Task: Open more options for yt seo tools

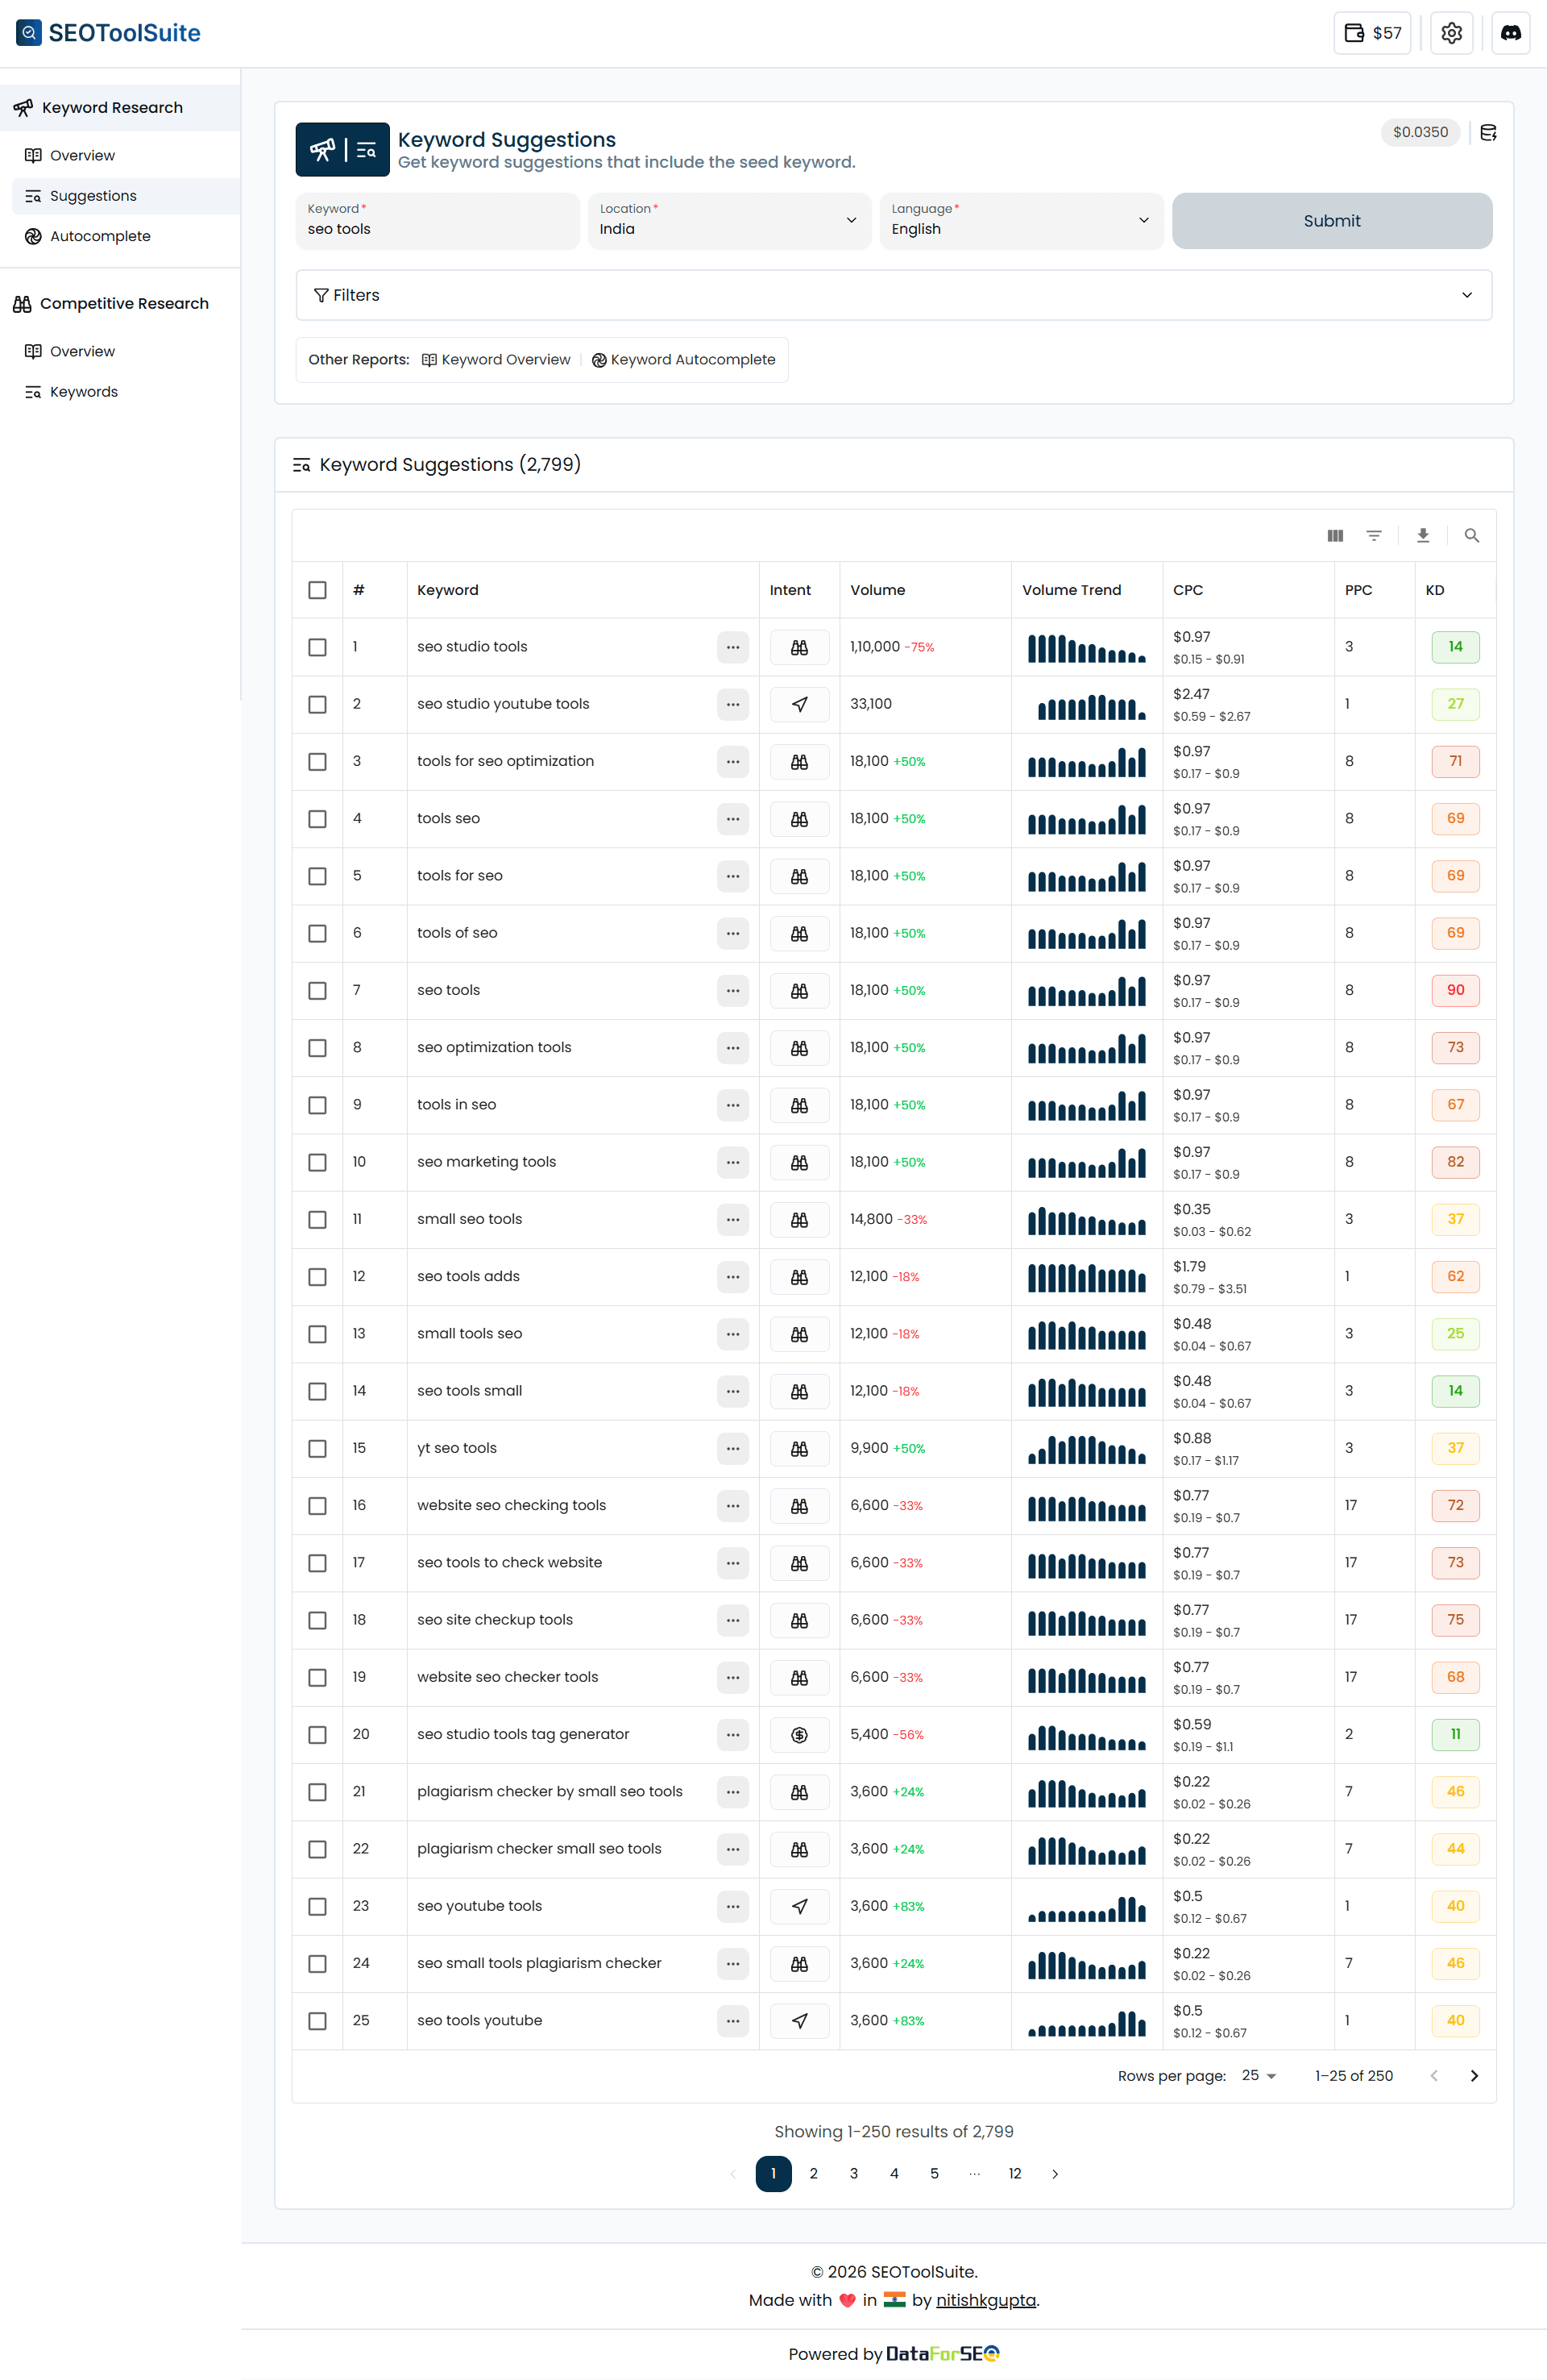Action: pos(732,1448)
